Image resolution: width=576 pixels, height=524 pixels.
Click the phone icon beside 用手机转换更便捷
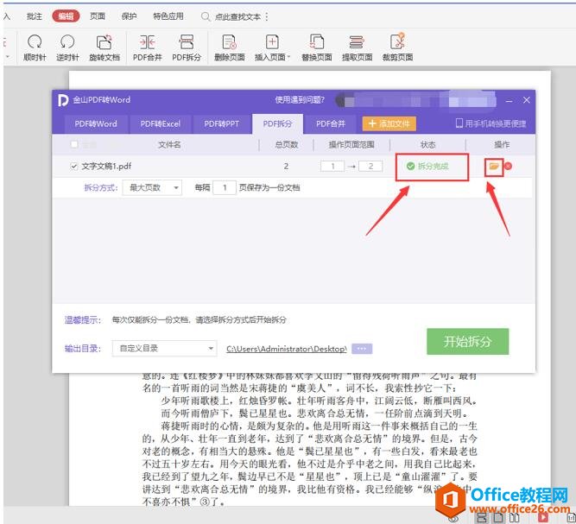pos(459,123)
